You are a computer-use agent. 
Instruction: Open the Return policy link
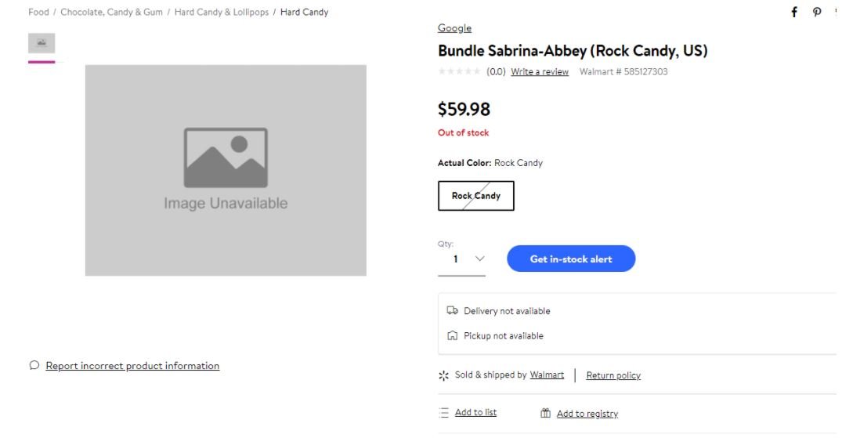613,375
